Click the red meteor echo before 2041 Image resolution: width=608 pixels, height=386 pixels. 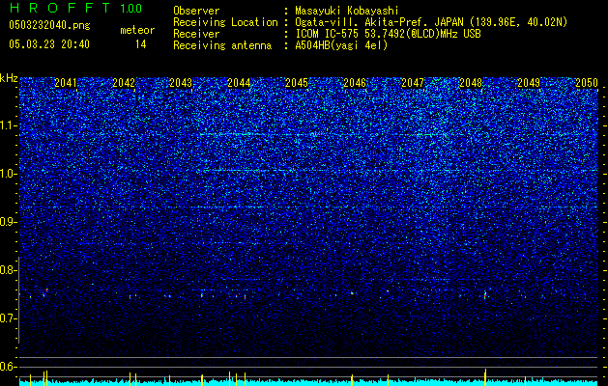pos(46,289)
